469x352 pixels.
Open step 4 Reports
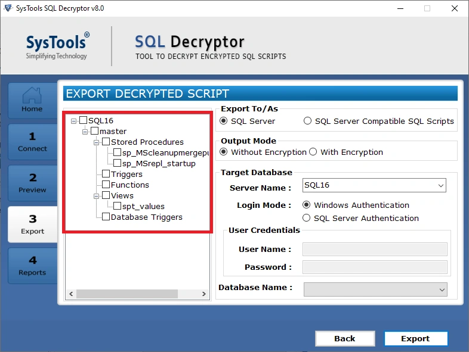pos(32,266)
